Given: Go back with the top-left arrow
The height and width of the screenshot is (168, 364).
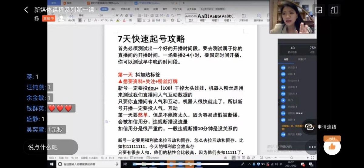Looking at the screenshot, I should coord(26,10).
